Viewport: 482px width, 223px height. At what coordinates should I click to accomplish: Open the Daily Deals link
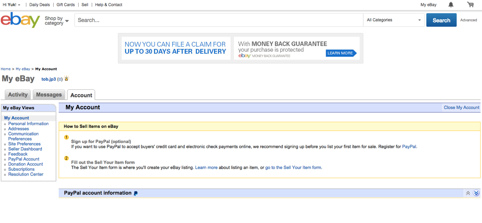pyautogui.click(x=40, y=5)
